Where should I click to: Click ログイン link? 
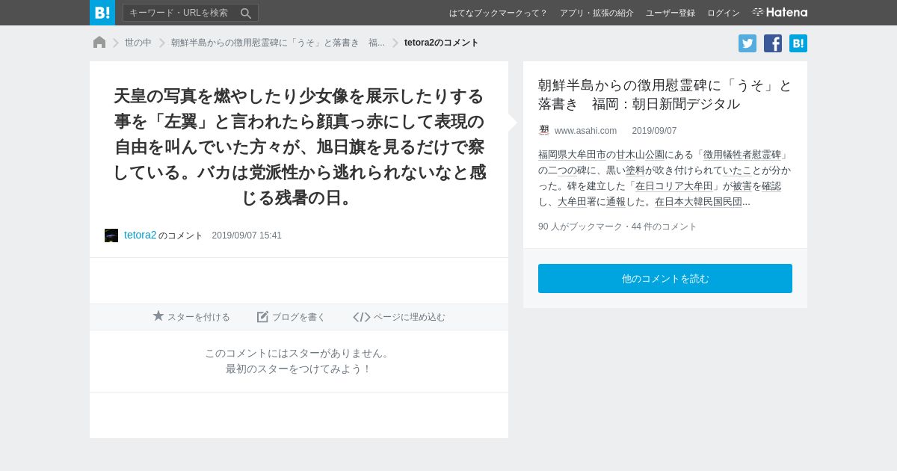[724, 13]
